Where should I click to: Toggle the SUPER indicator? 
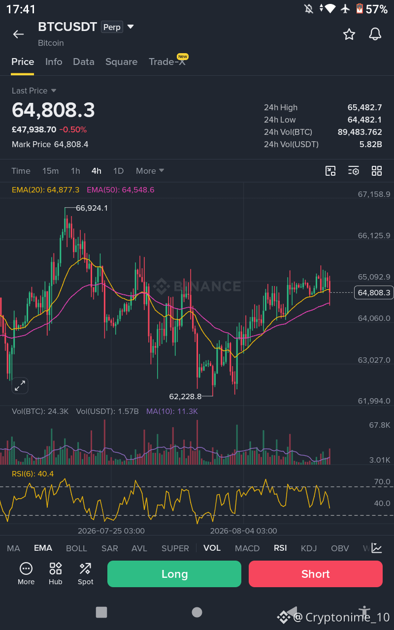tap(175, 548)
